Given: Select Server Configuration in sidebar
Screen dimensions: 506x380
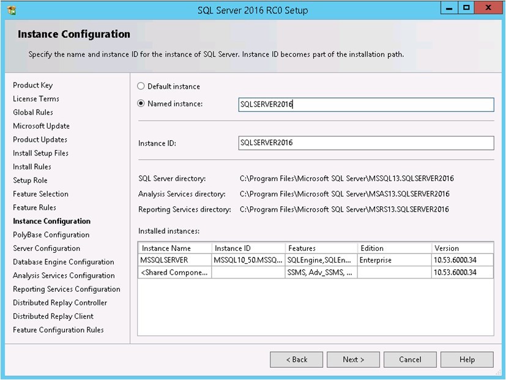Looking at the screenshot, I should click(x=47, y=248).
